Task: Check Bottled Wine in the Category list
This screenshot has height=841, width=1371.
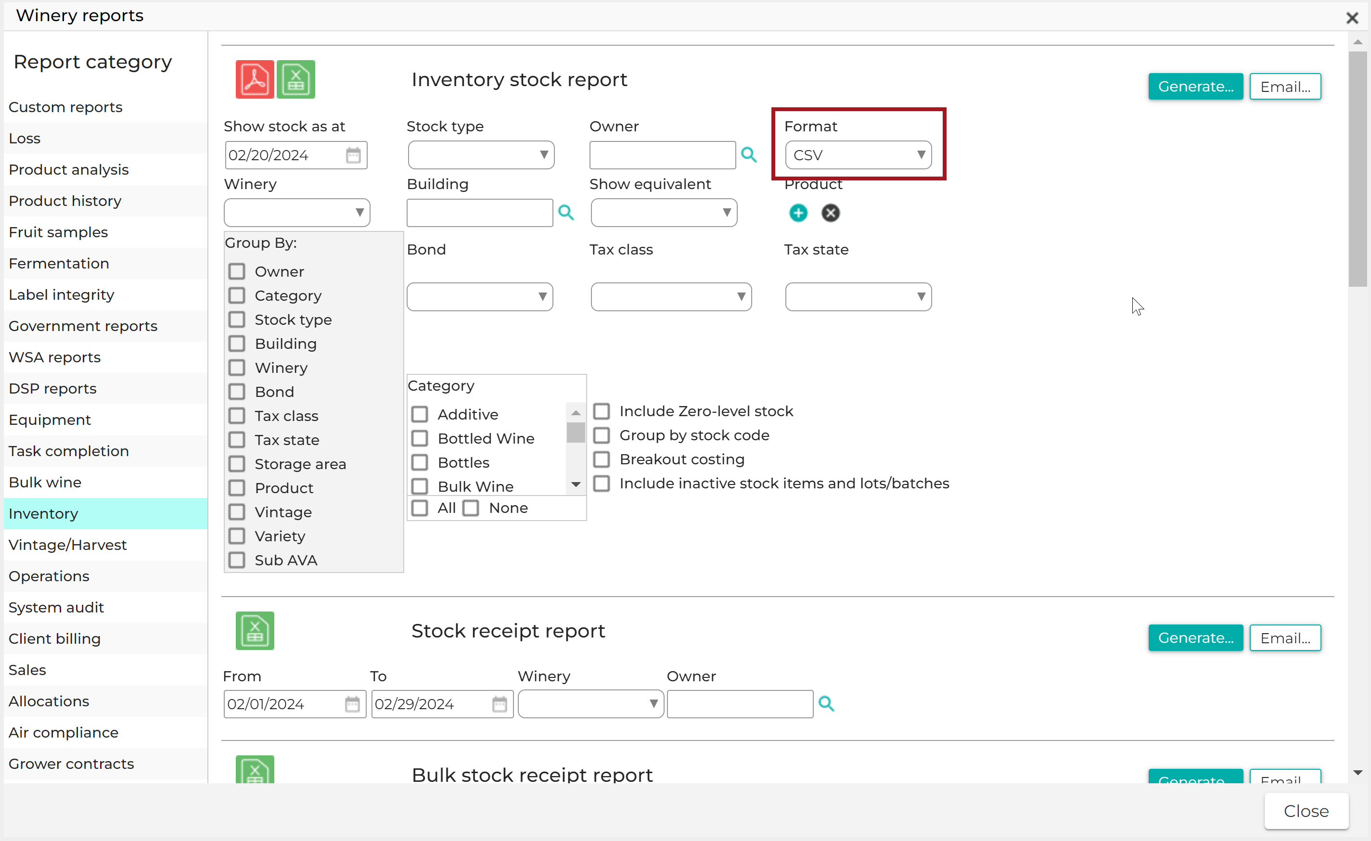Action: pyautogui.click(x=420, y=438)
